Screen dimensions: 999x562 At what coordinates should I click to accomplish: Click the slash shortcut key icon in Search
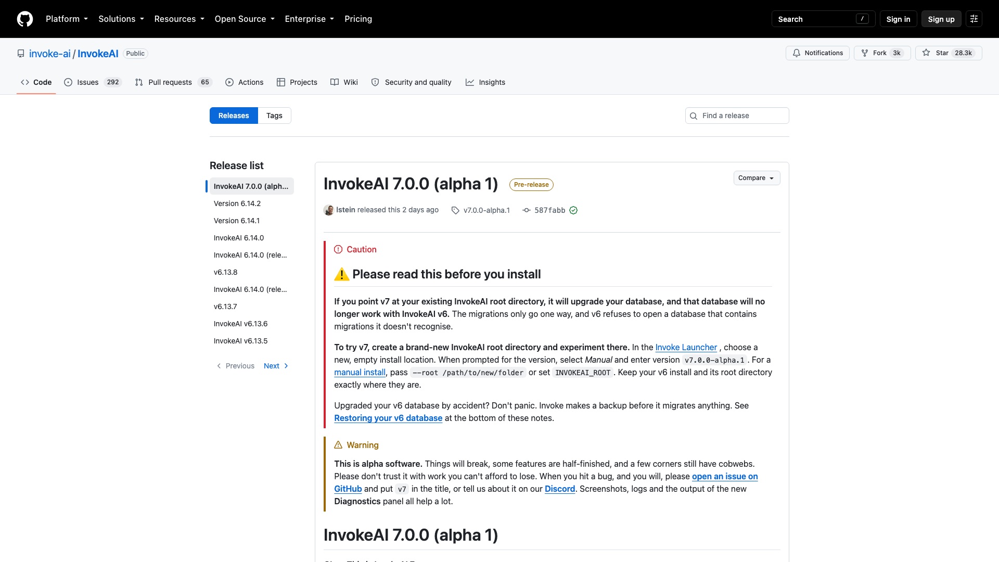pos(862,19)
